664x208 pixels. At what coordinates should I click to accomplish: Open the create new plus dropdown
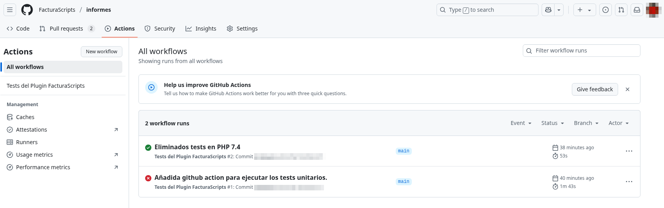(x=584, y=10)
